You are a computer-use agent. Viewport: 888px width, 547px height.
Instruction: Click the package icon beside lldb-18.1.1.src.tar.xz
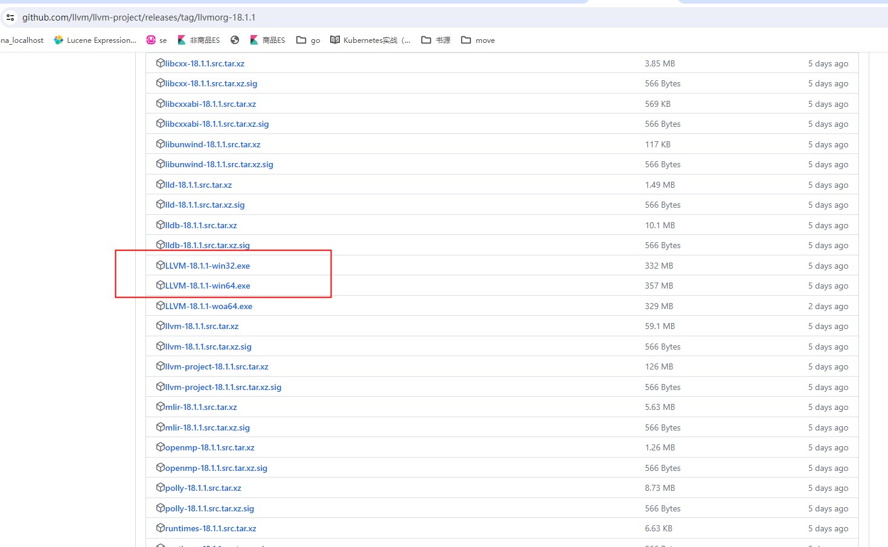tap(161, 225)
